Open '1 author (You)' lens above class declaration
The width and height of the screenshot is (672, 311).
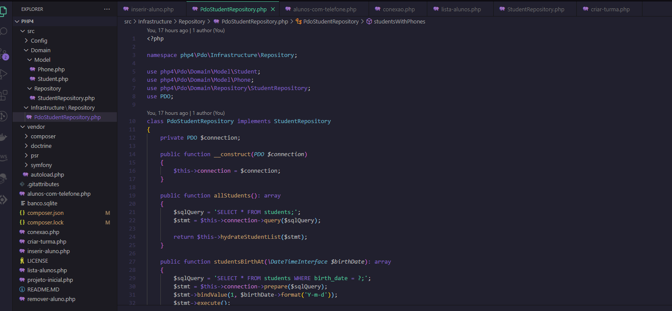tap(209, 113)
